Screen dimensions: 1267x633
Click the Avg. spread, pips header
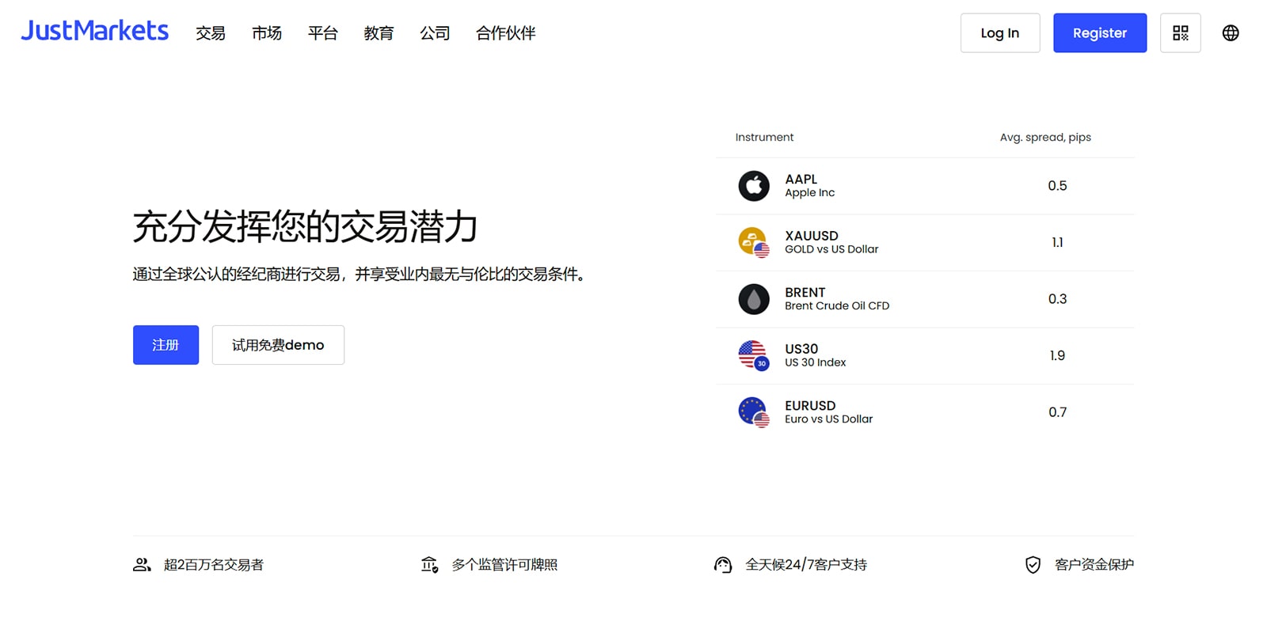pos(1045,137)
